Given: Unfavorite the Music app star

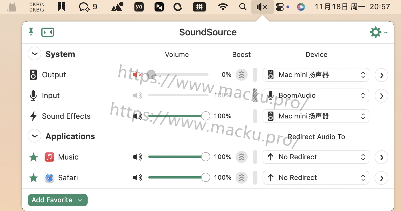Looking at the screenshot, I should coord(34,157).
